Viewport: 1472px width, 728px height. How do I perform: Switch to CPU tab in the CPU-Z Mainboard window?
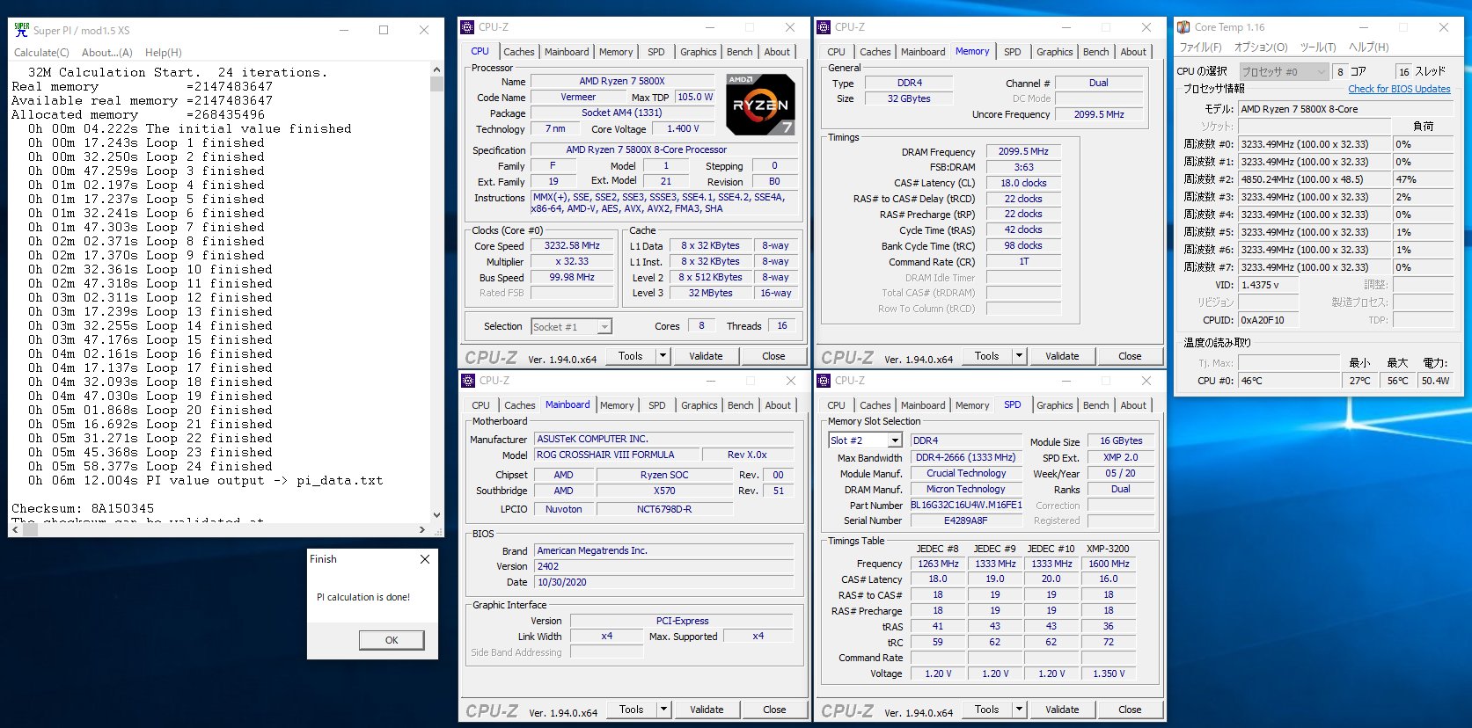pos(480,405)
